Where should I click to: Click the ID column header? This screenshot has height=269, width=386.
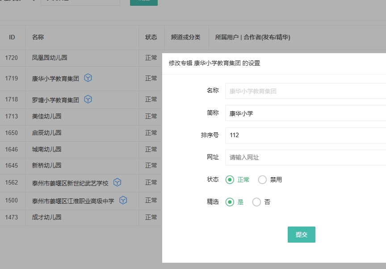tap(12, 37)
